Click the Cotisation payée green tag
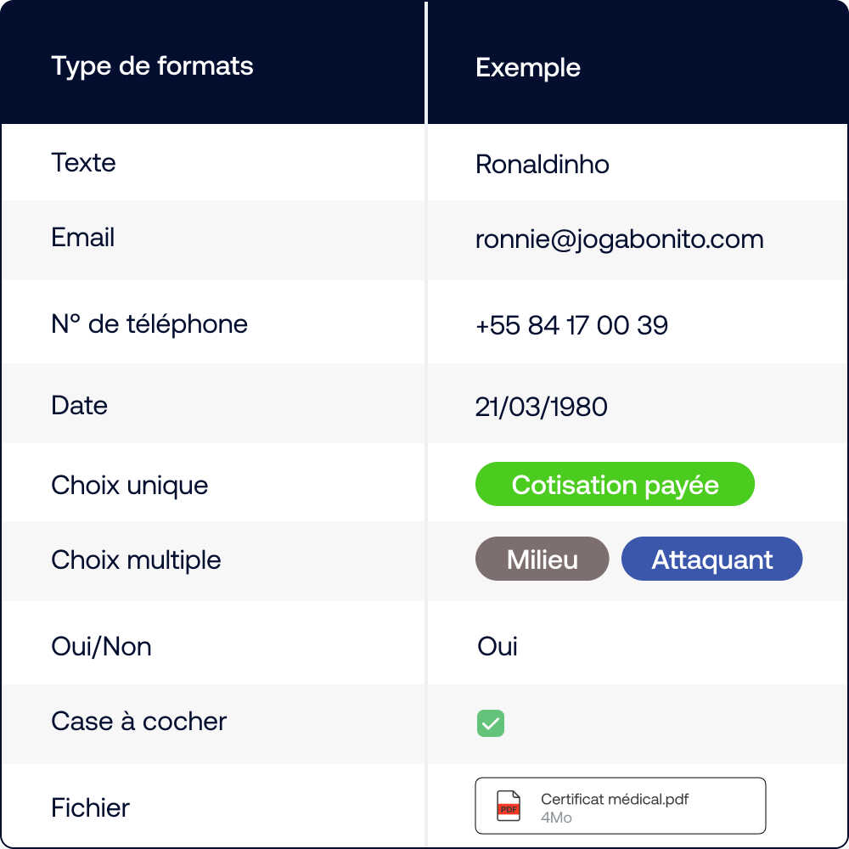Image resolution: width=849 pixels, height=849 pixels. [x=615, y=484]
